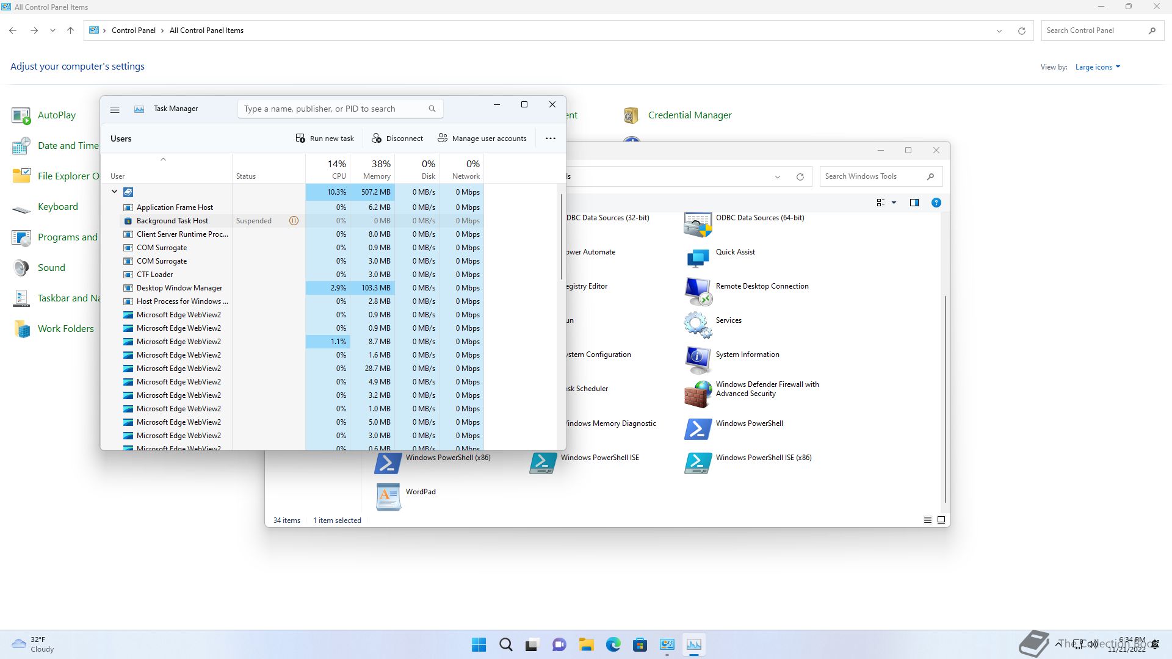The width and height of the screenshot is (1172, 659).
Task: Open Windows PowerShell ISE in Windows Tools
Action: coord(585,463)
